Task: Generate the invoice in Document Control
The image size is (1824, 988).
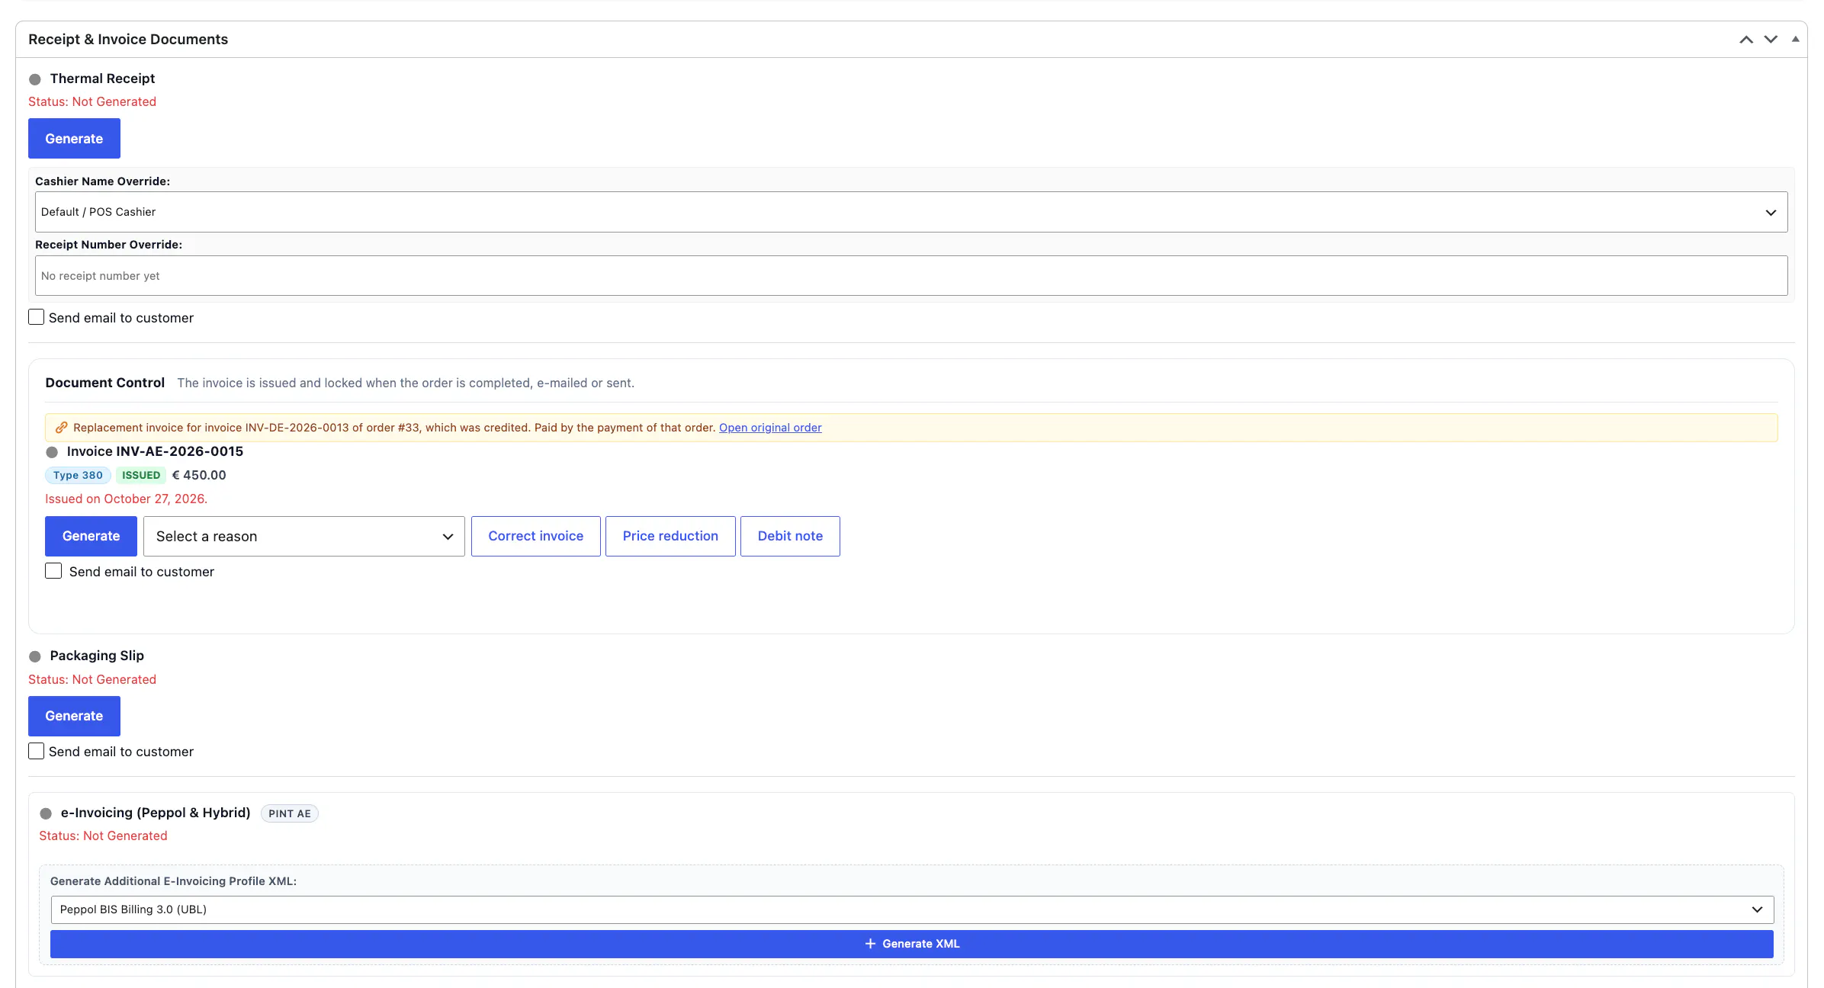Action: pos(91,536)
